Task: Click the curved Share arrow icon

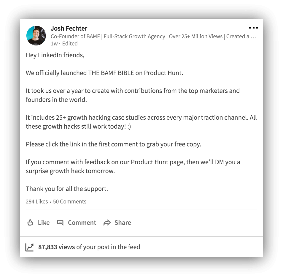Action: click(107, 222)
